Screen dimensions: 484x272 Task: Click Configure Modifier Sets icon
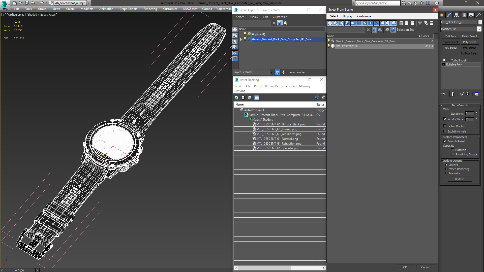pos(476,94)
